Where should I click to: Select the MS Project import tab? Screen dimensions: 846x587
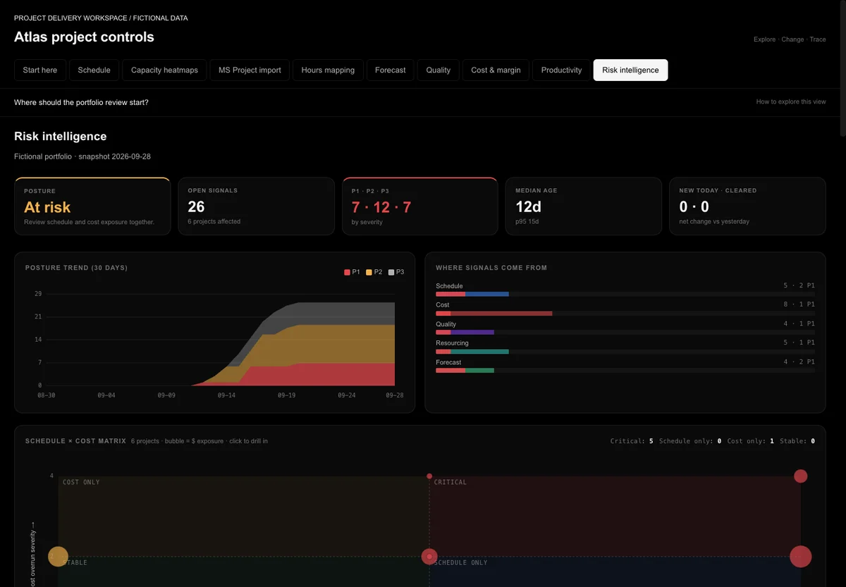(250, 70)
